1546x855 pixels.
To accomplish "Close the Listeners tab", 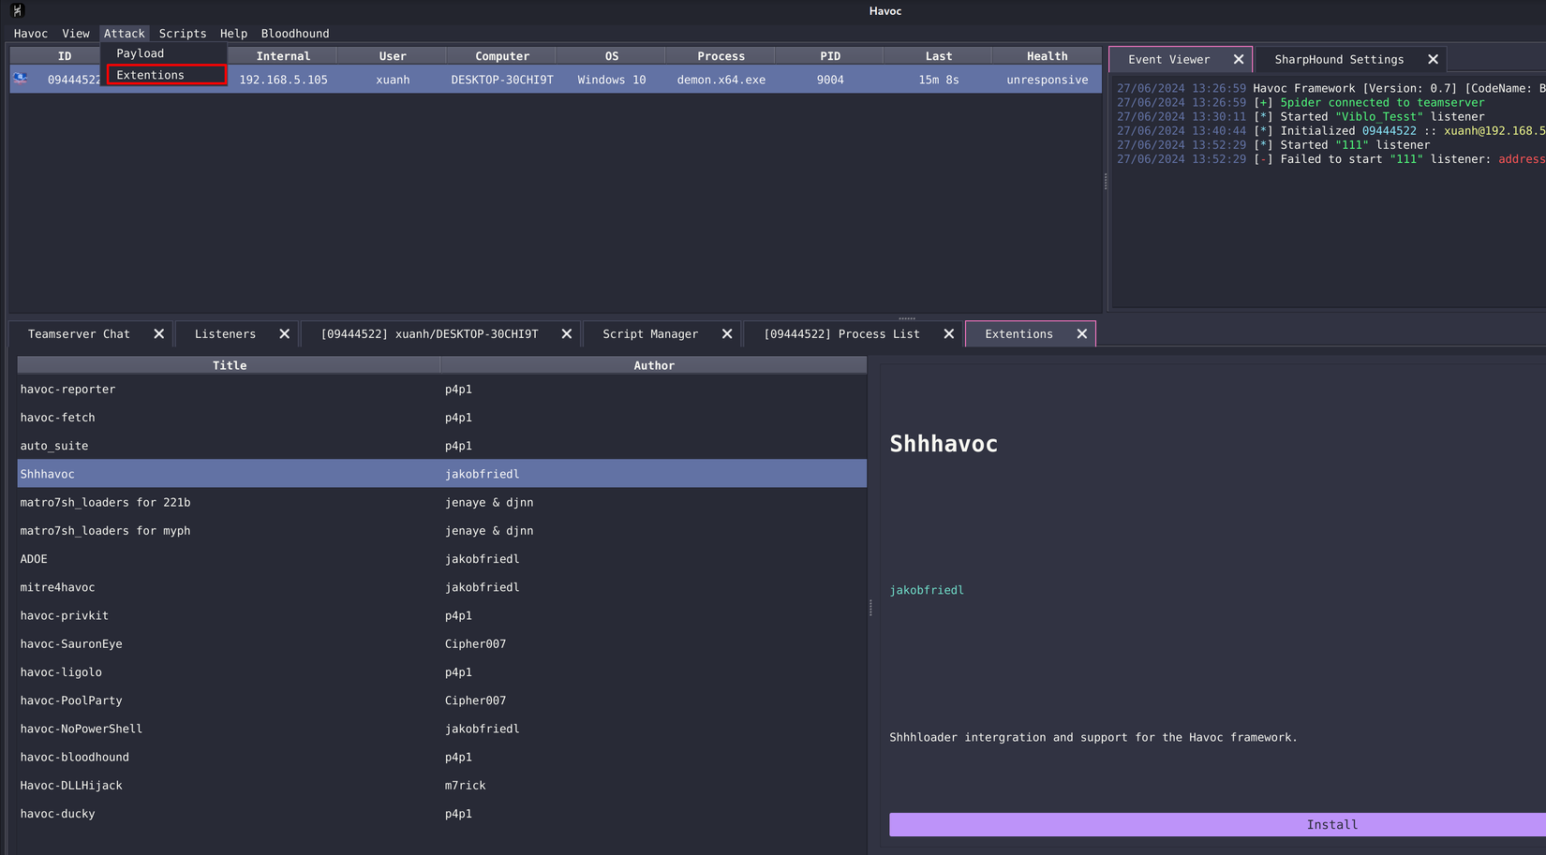I will 284,333.
